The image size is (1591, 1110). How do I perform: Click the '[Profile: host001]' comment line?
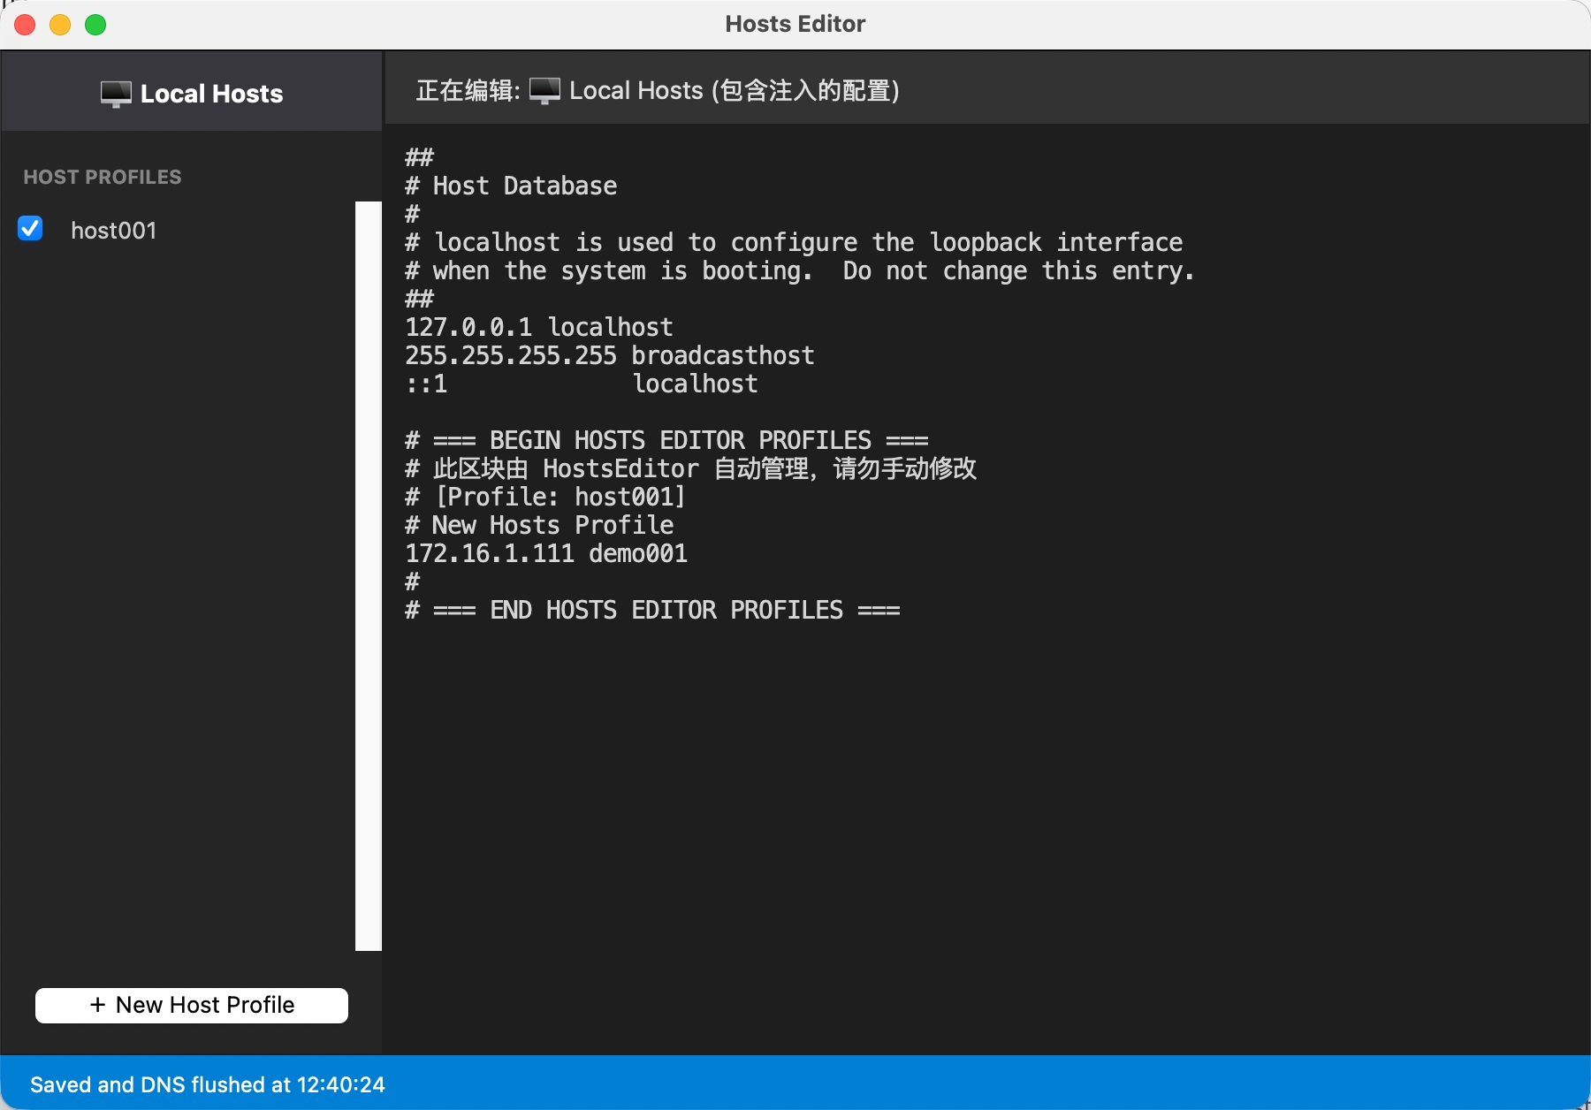545,497
